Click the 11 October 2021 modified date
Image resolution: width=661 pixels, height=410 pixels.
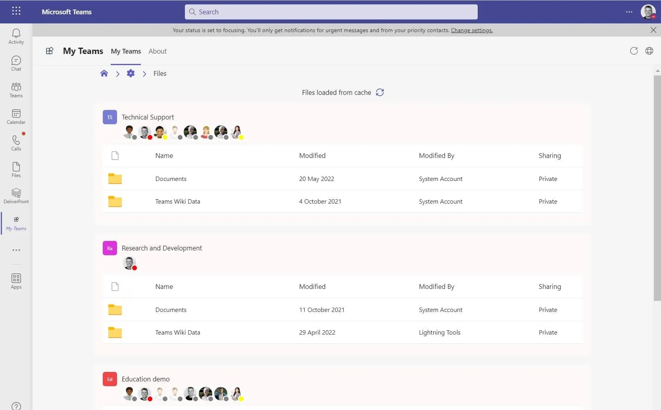tap(322, 310)
